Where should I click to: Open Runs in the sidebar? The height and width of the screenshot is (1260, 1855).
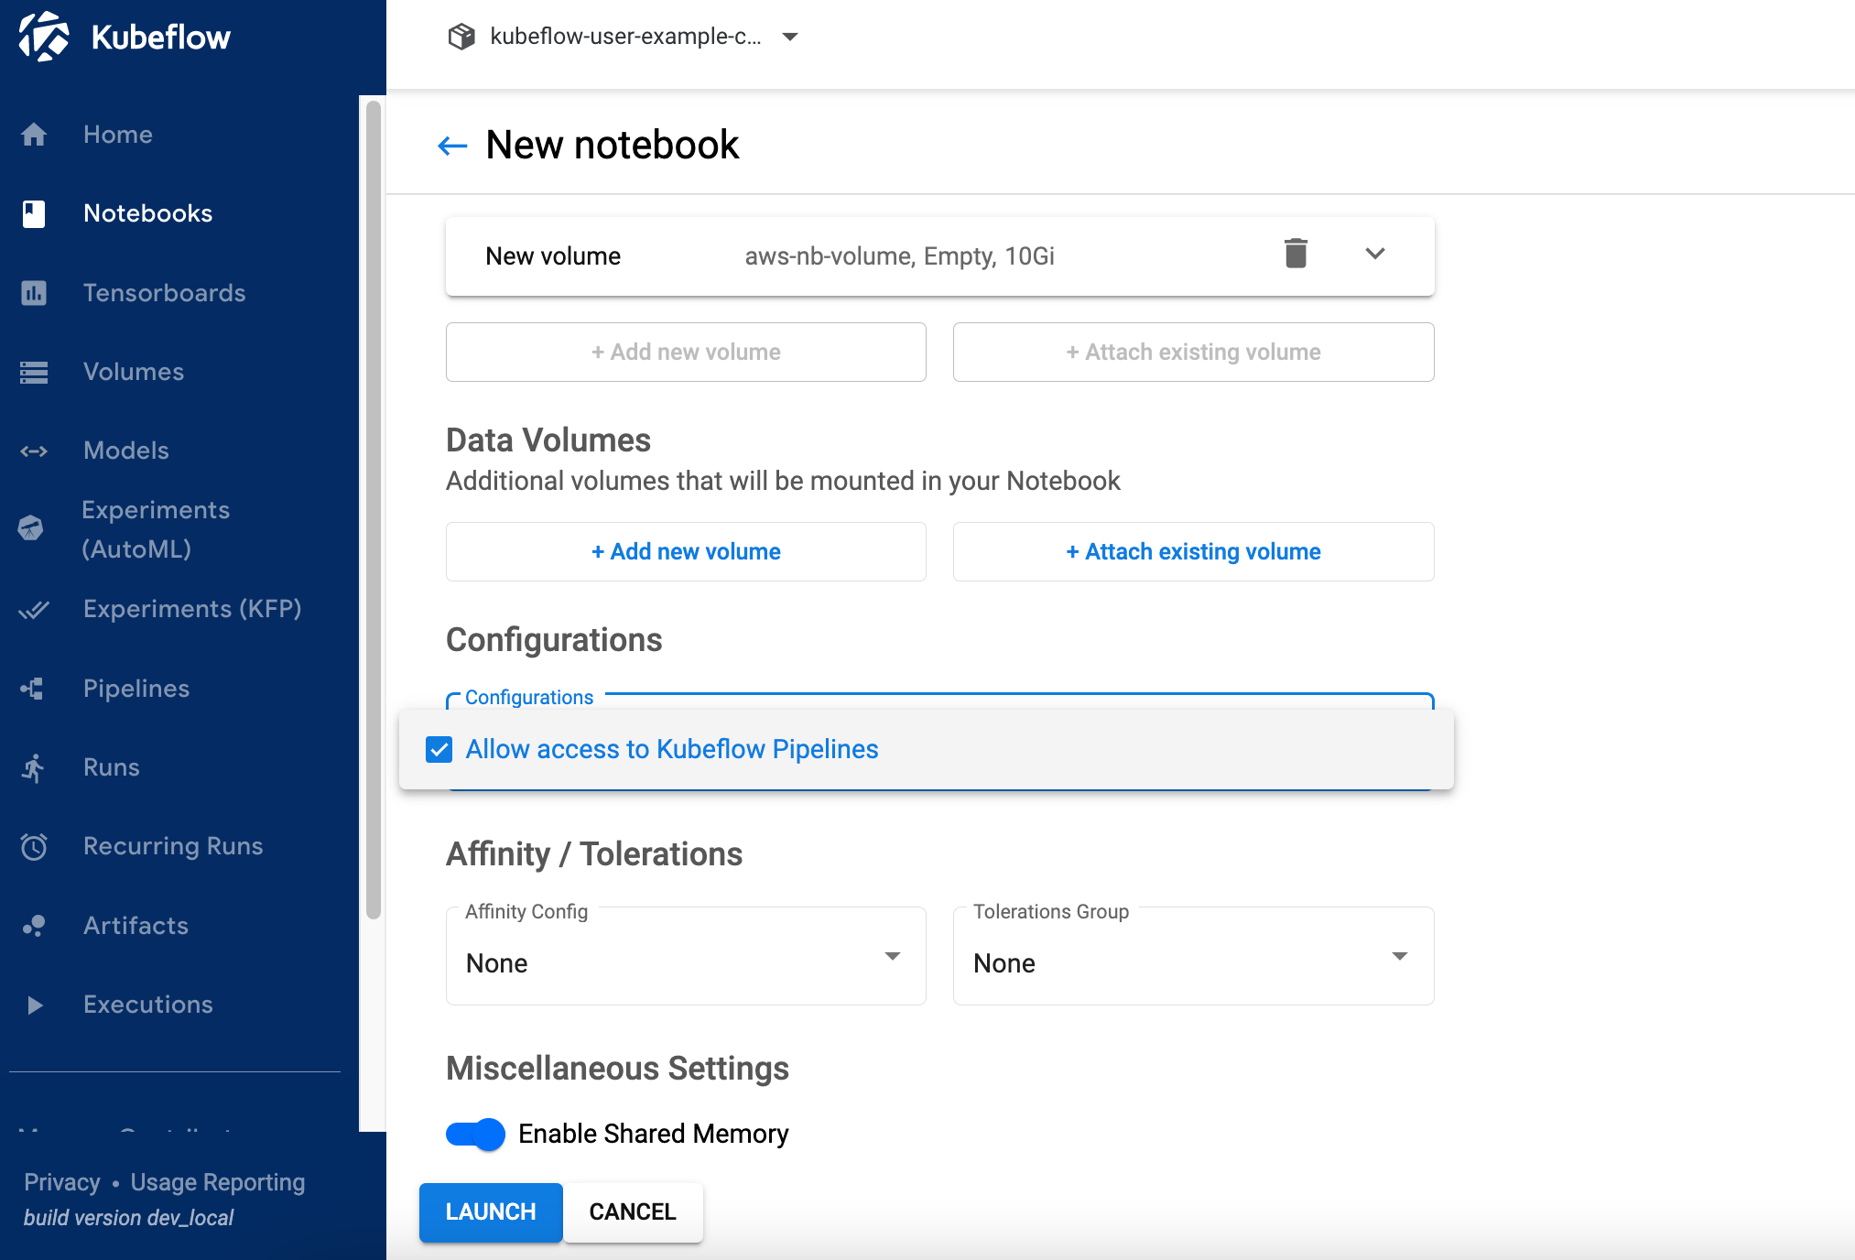[112, 767]
